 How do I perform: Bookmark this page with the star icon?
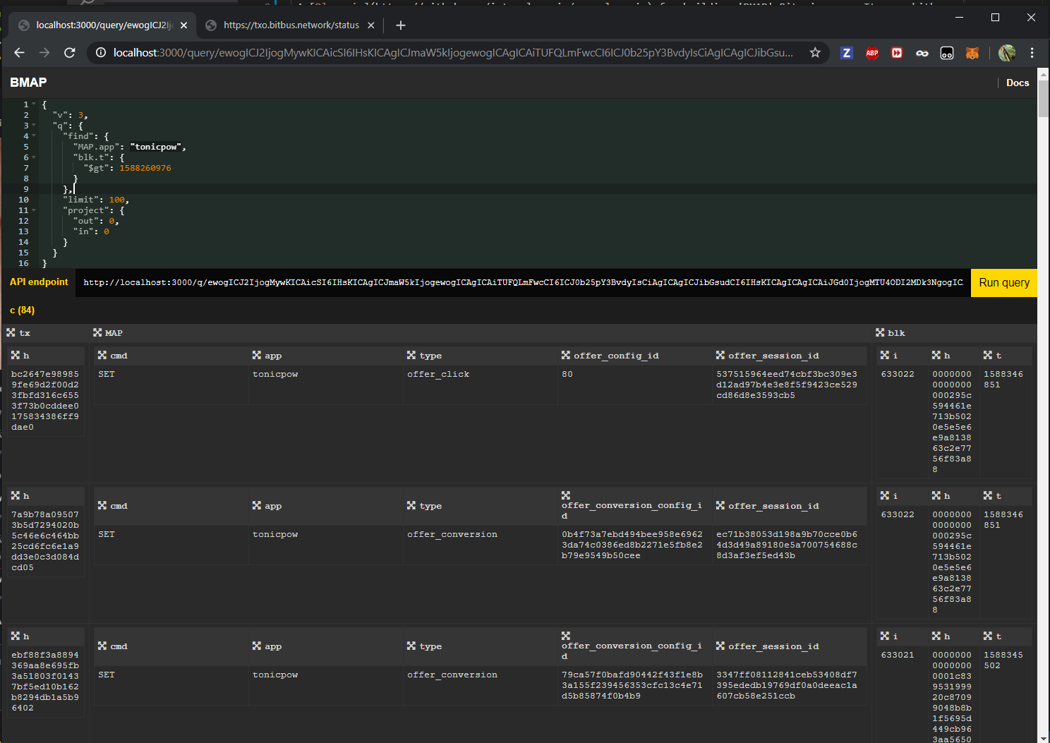[815, 53]
